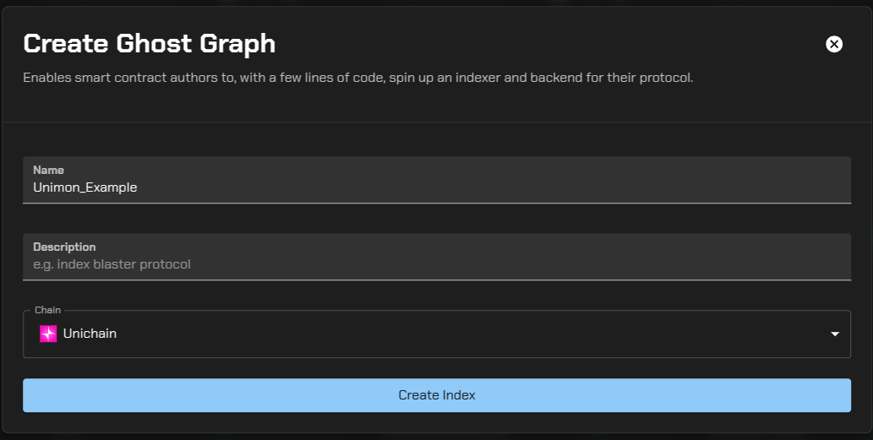Open the Chain selection combo box
This screenshot has width=873, height=440.
pyautogui.click(x=436, y=334)
